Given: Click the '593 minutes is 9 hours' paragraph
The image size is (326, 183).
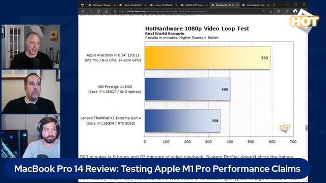Looking at the screenshot, I should point(186,157).
